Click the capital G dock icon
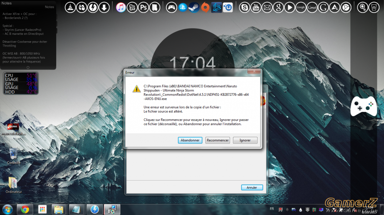 (x=323, y=7)
